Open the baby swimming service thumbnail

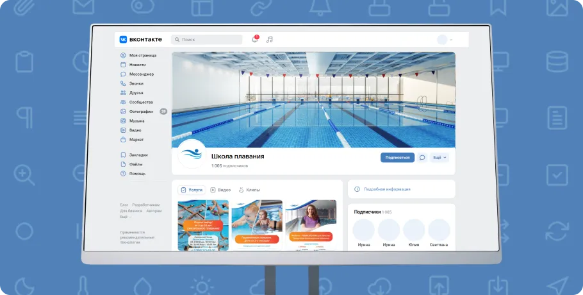coord(256,225)
